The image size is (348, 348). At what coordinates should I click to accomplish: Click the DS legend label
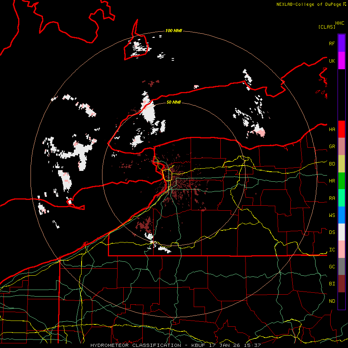click(332, 232)
